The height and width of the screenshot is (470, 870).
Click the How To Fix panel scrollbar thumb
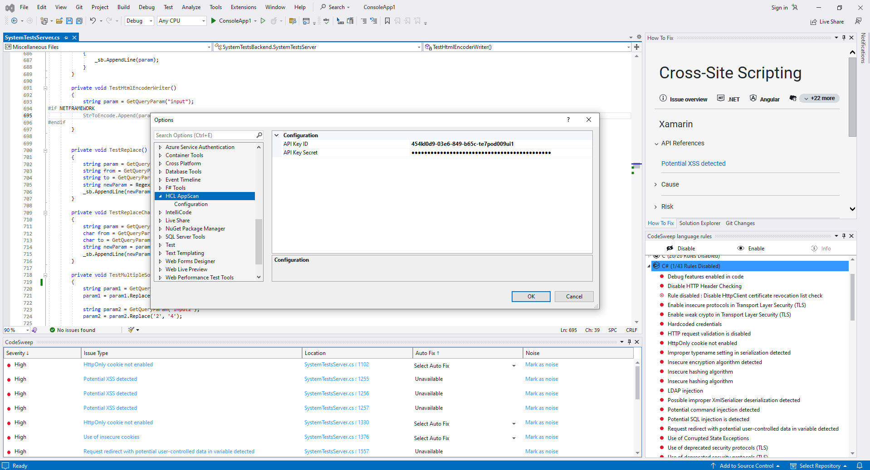pyautogui.click(x=852, y=97)
